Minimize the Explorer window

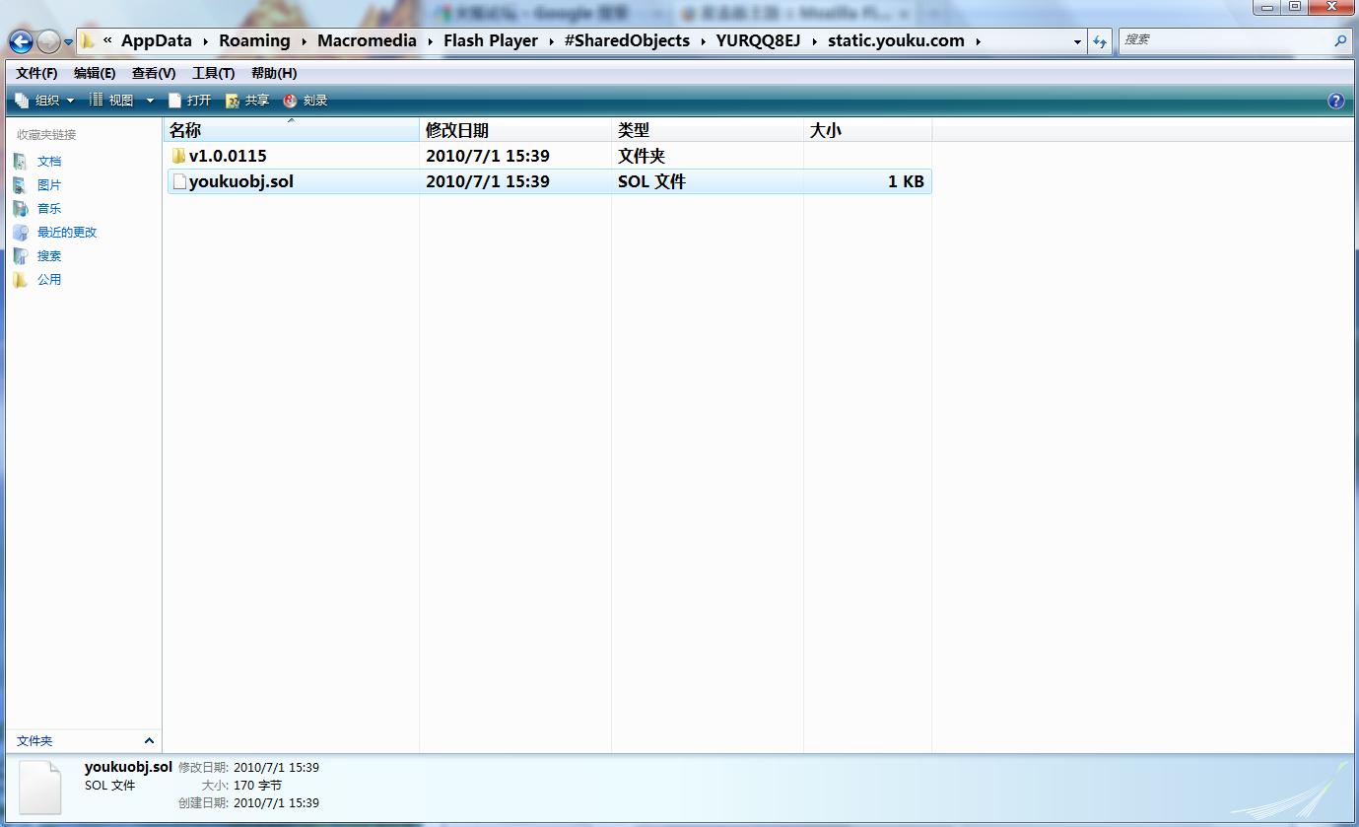tap(1268, 7)
